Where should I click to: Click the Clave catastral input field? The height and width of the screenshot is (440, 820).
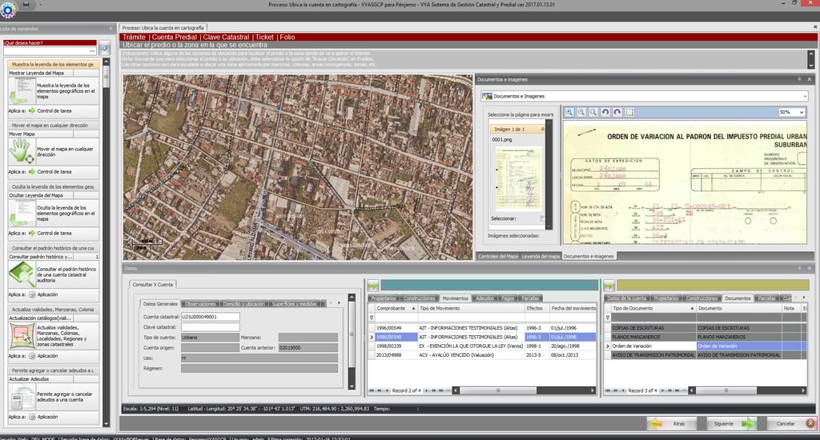click(x=210, y=327)
